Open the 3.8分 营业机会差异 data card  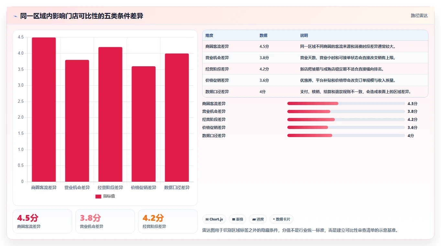[x=105, y=221]
